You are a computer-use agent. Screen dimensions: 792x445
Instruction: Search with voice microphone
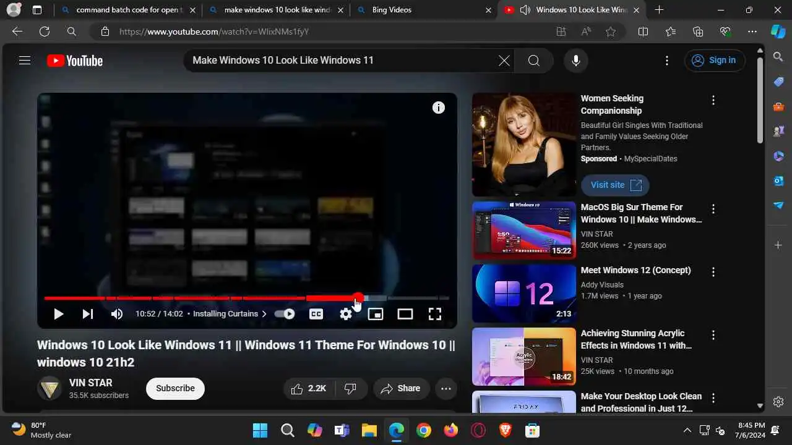[x=576, y=61]
